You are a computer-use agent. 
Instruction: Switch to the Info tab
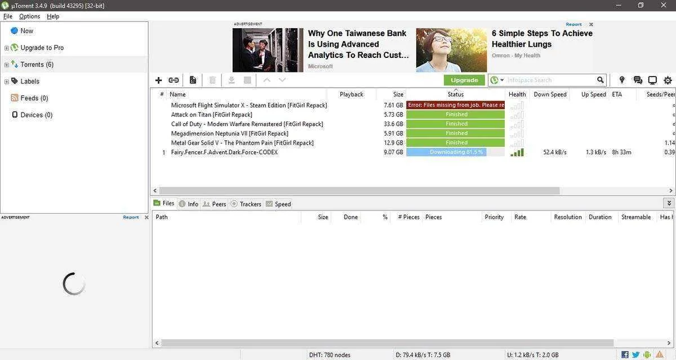point(189,204)
